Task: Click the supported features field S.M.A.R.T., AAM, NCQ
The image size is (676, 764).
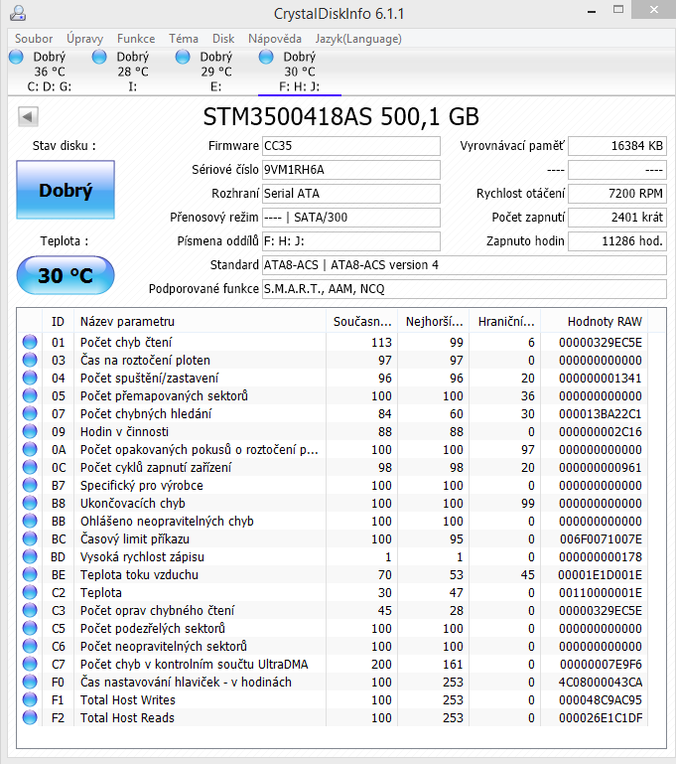Action: click(x=465, y=289)
